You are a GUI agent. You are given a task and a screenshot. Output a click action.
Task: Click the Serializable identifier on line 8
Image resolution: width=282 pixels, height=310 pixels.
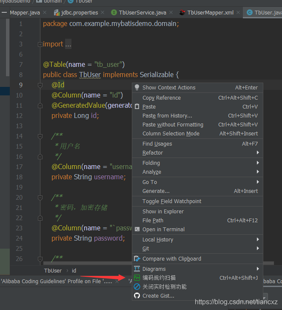point(157,75)
